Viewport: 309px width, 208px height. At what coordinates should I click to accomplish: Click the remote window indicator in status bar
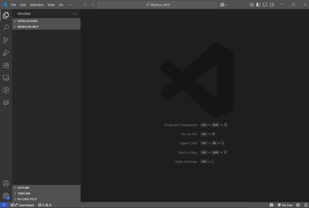4,205
